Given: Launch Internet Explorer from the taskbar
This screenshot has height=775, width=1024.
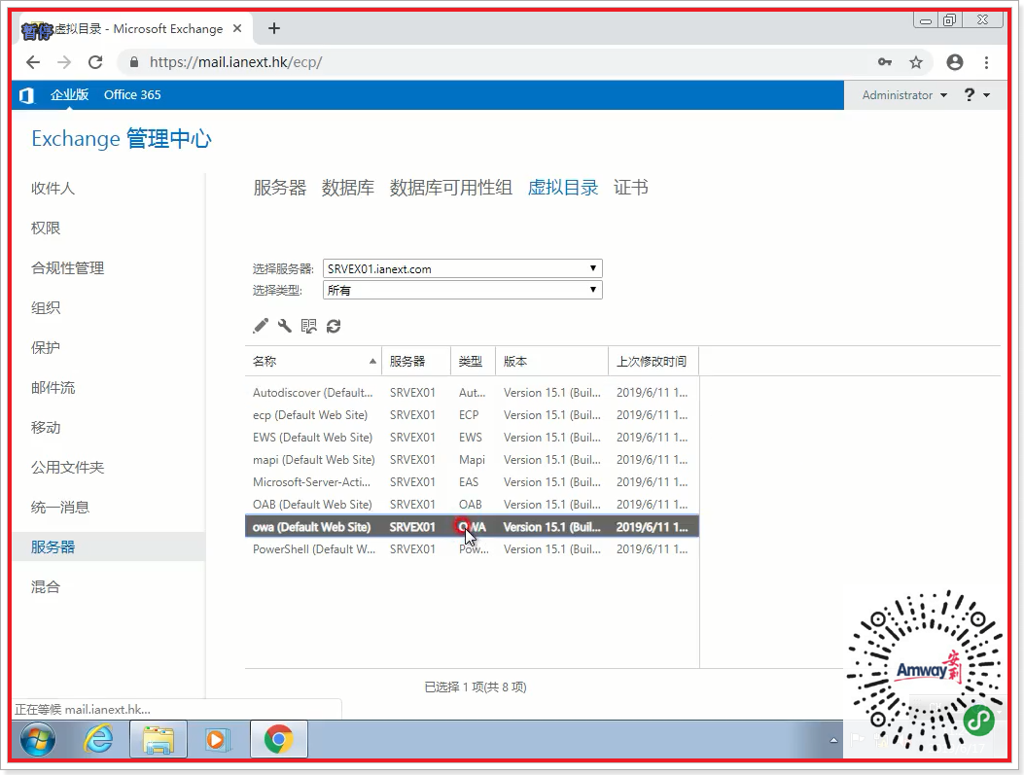Looking at the screenshot, I should [98, 740].
